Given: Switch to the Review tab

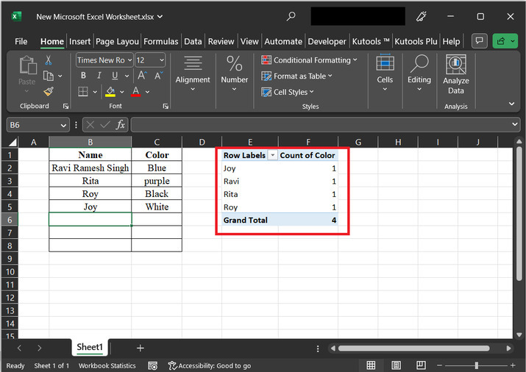Looking at the screenshot, I should point(221,42).
